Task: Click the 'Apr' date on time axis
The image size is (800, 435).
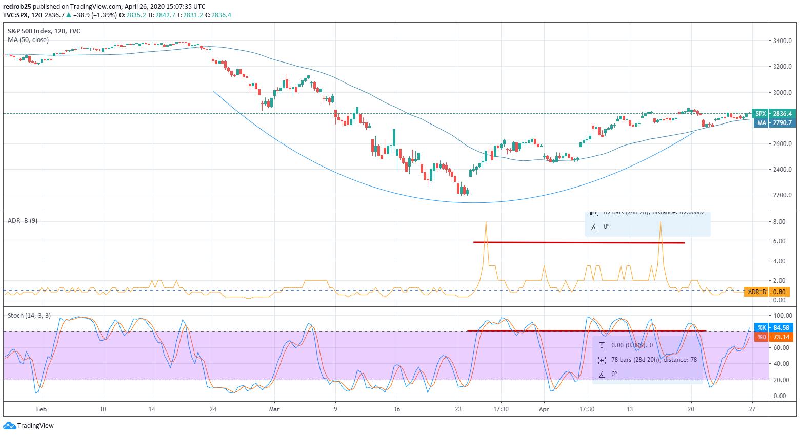Action: 544,409
